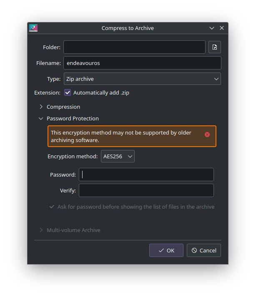Viewport: 256px width, 297px height.
Task: Click the Cancel button
Action: click(x=204, y=250)
